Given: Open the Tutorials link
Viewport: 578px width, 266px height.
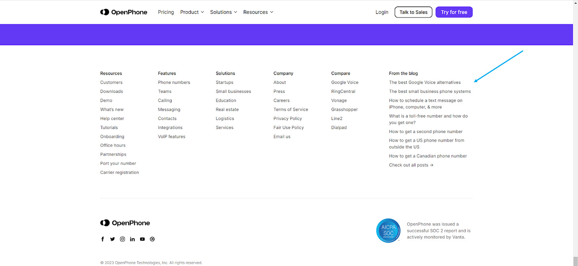Looking at the screenshot, I should [109, 127].
